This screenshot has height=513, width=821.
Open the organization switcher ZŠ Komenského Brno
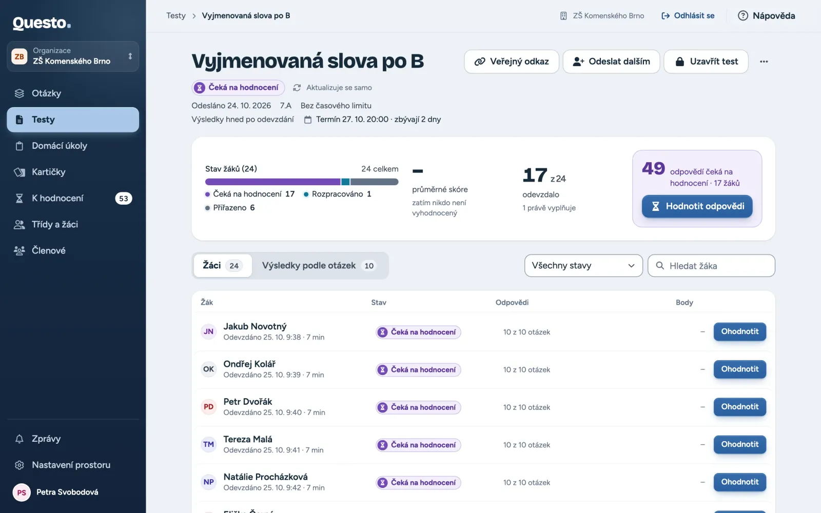[73, 56]
